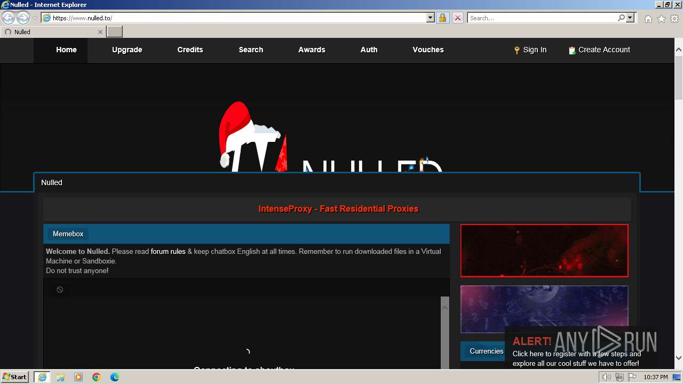The width and height of the screenshot is (683, 384).
Task: Open the search provider dropdown arrow
Action: [x=630, y=18]
